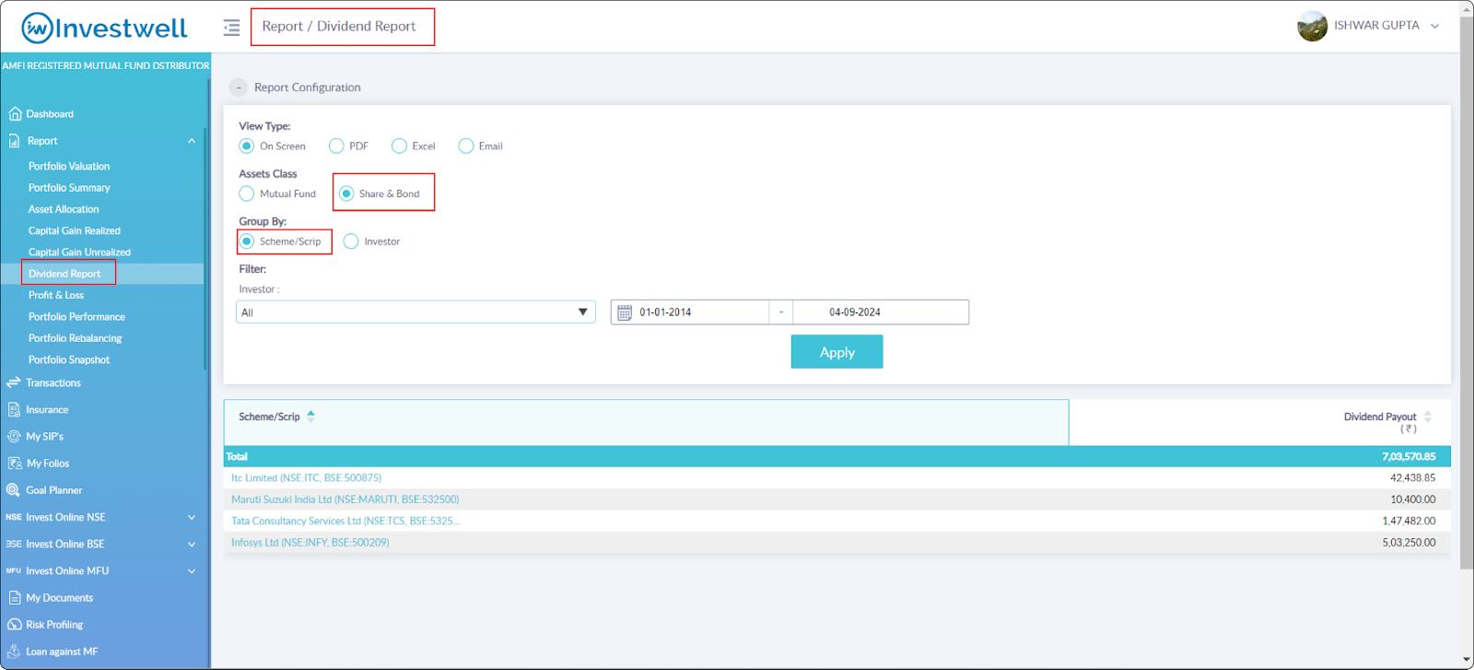The image size is (1474, 670).
Task: Select Dividend Report in sidebar
Action: tap(64, 274)
